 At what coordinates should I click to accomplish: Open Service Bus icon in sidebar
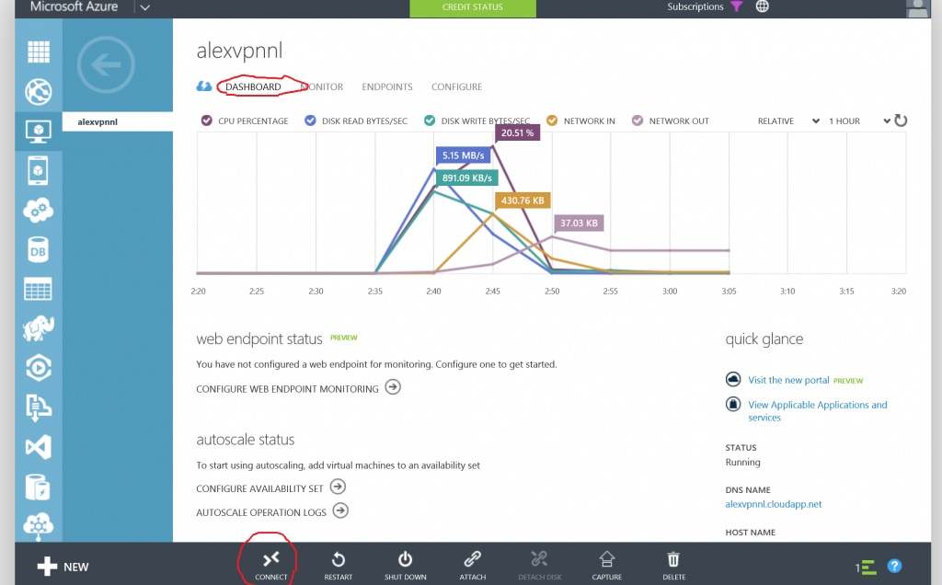[39, 407]
